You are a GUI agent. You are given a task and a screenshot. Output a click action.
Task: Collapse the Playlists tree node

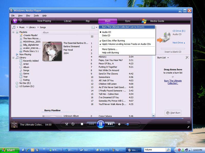(x=13, y=32)
